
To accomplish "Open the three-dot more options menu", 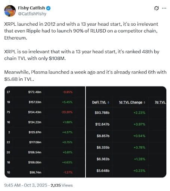I will point(164,8).
